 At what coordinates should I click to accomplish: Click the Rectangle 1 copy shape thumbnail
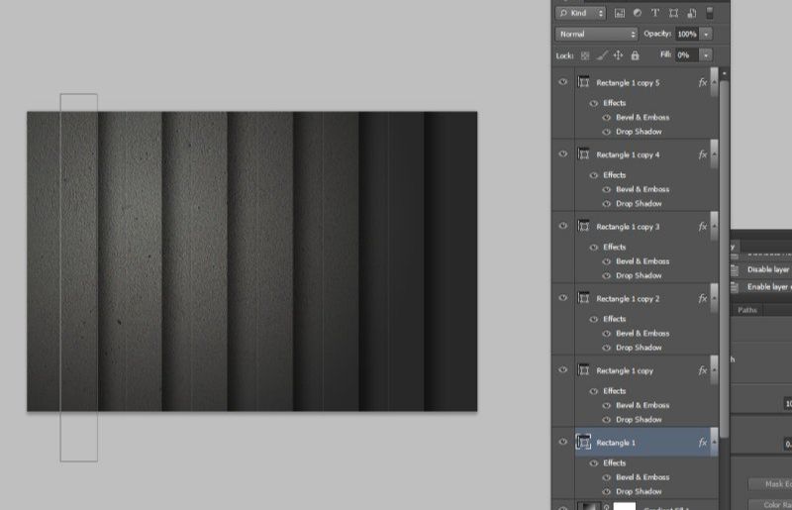point(584,370)
